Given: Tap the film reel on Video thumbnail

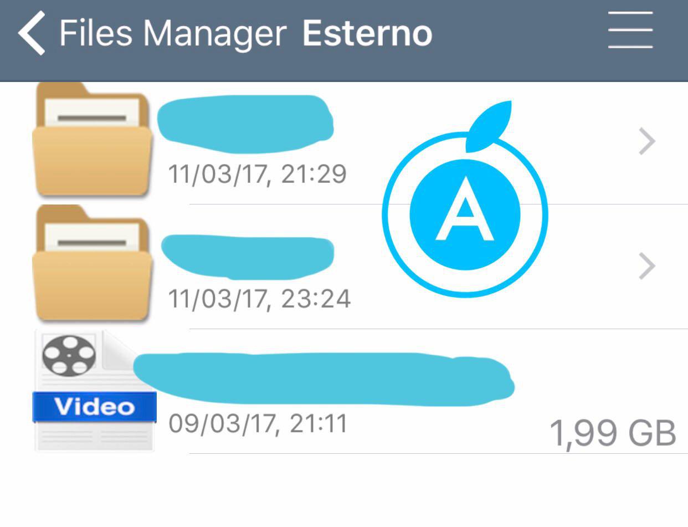Looking at the screenshot, I should [x=69, y=356].
